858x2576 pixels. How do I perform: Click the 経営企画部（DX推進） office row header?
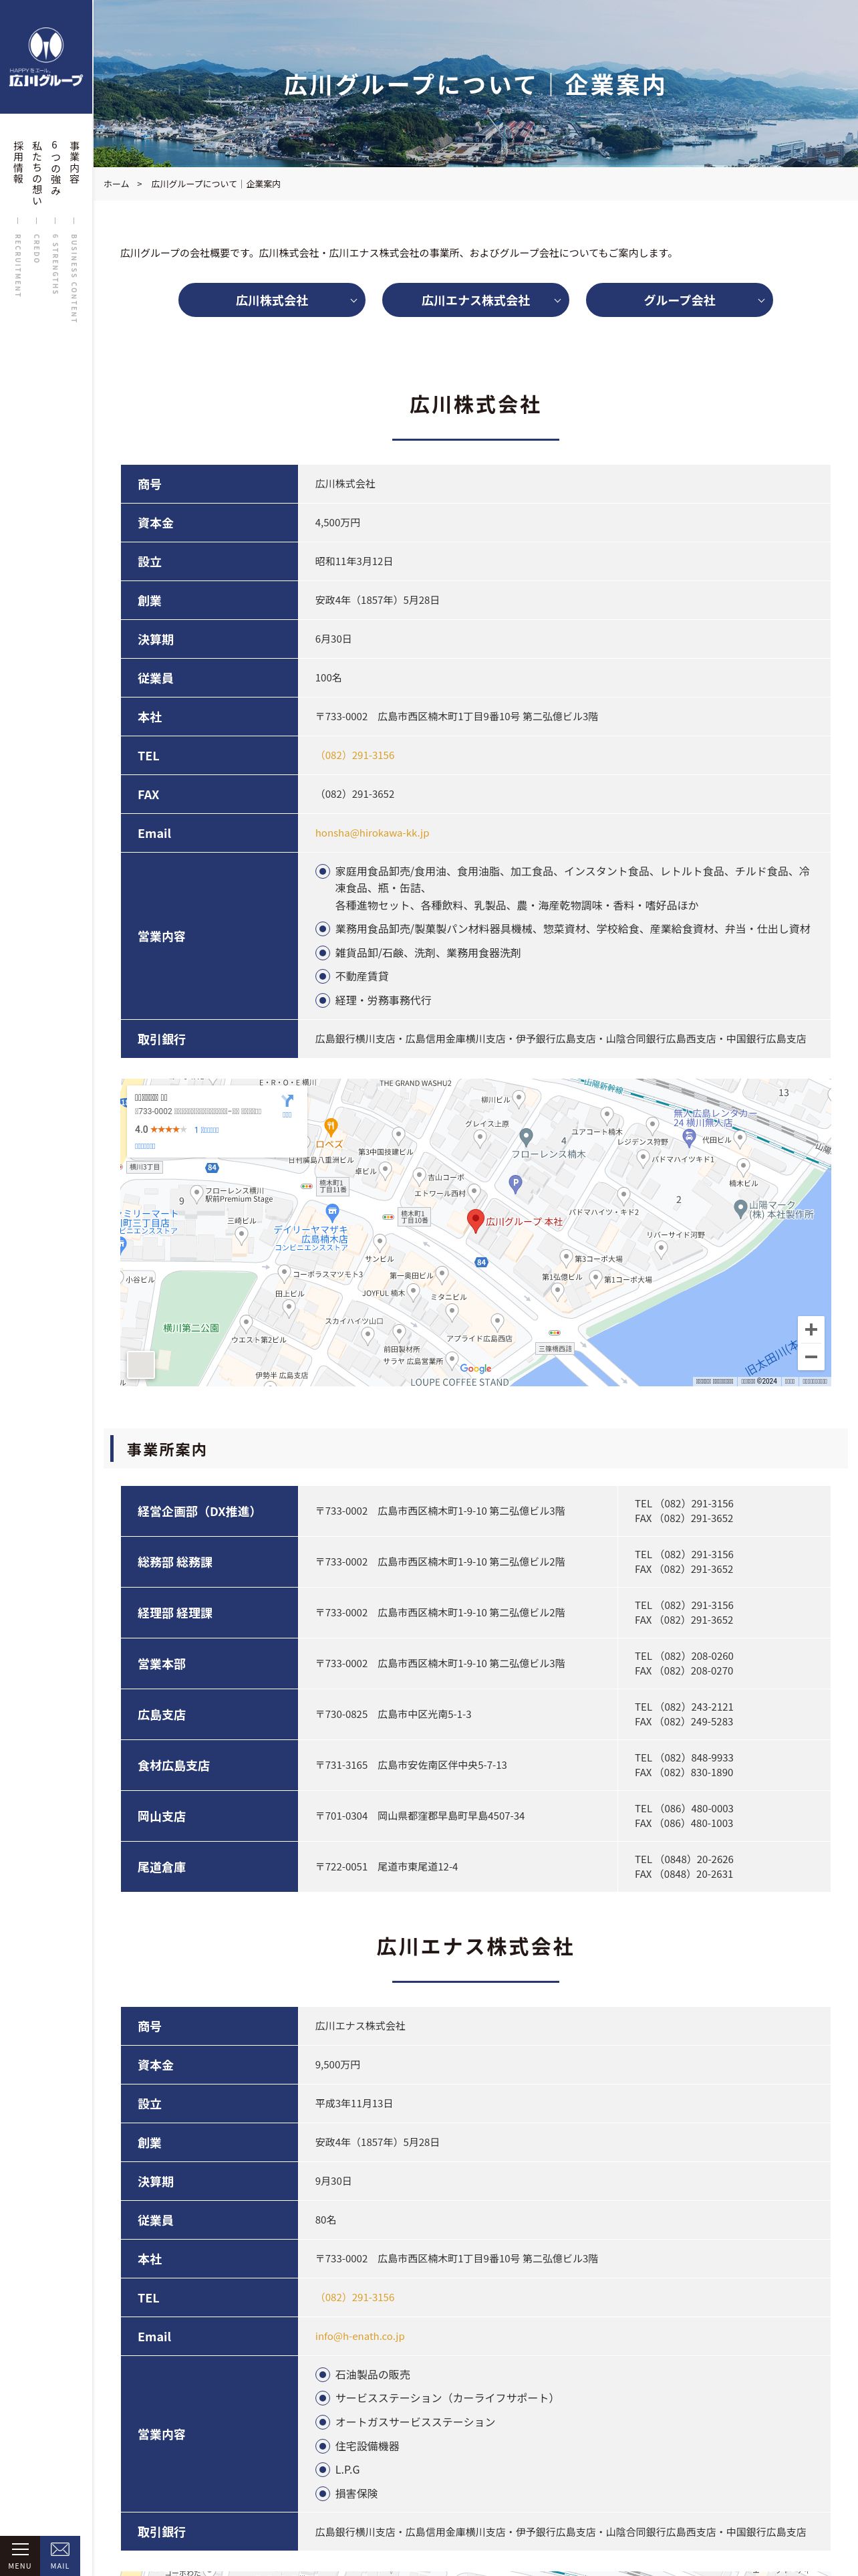210,1511
